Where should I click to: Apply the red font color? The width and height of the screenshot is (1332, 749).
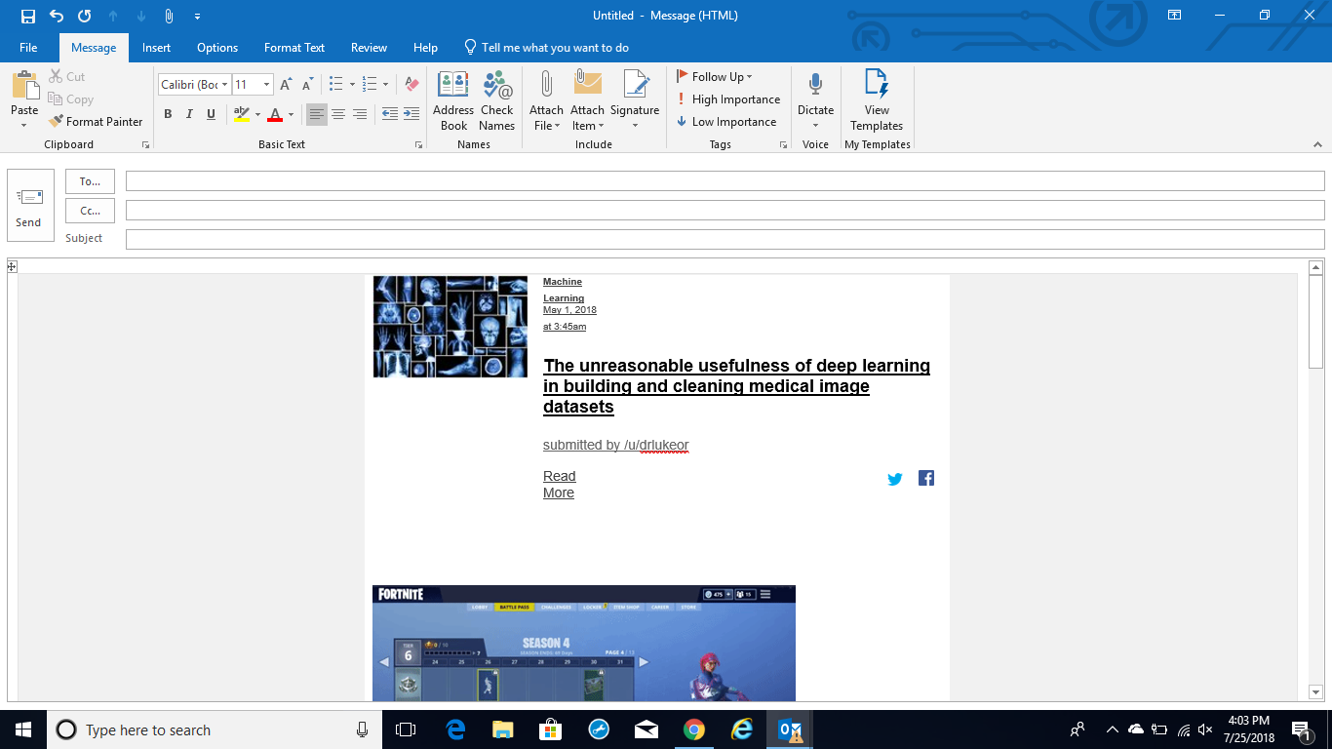point(275,114)
